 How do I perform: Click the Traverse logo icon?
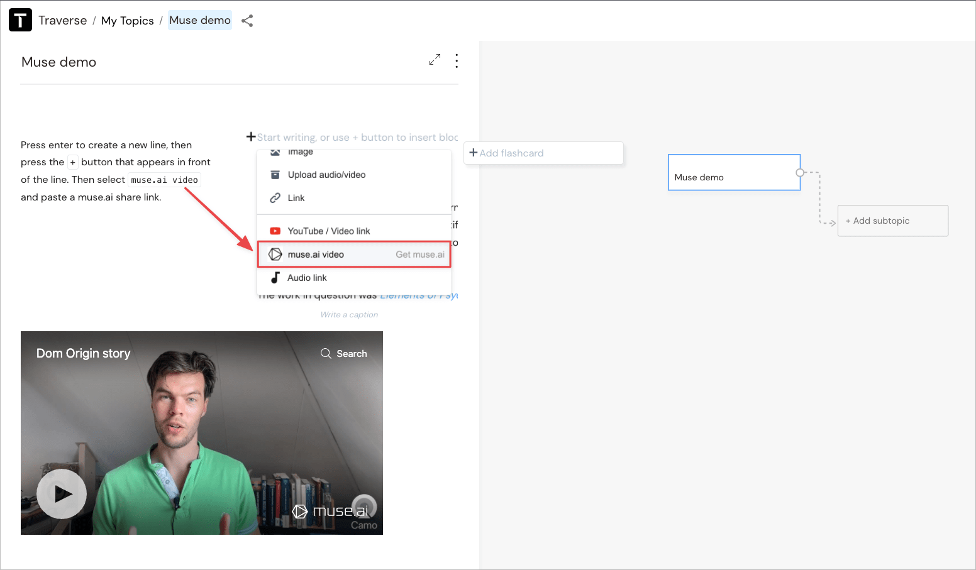point(20,20)
